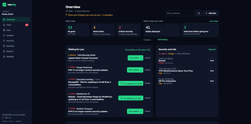The width and height of the screenshot is (251, 124).
Task: Click View website for Garage Oosterweg
Action: [x=135, y=70]
